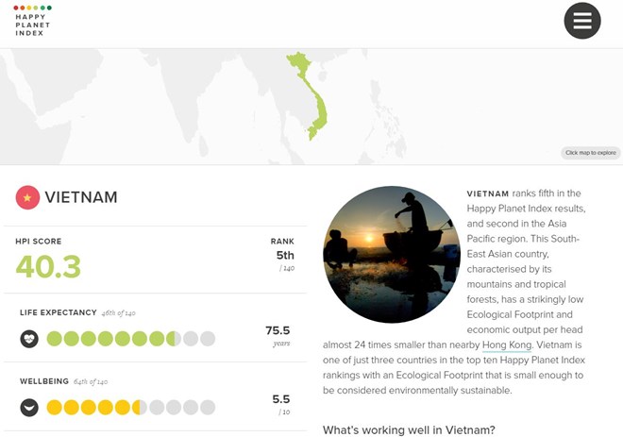Click the 75.5 years value
623x437 pixels.
(278, 330)
